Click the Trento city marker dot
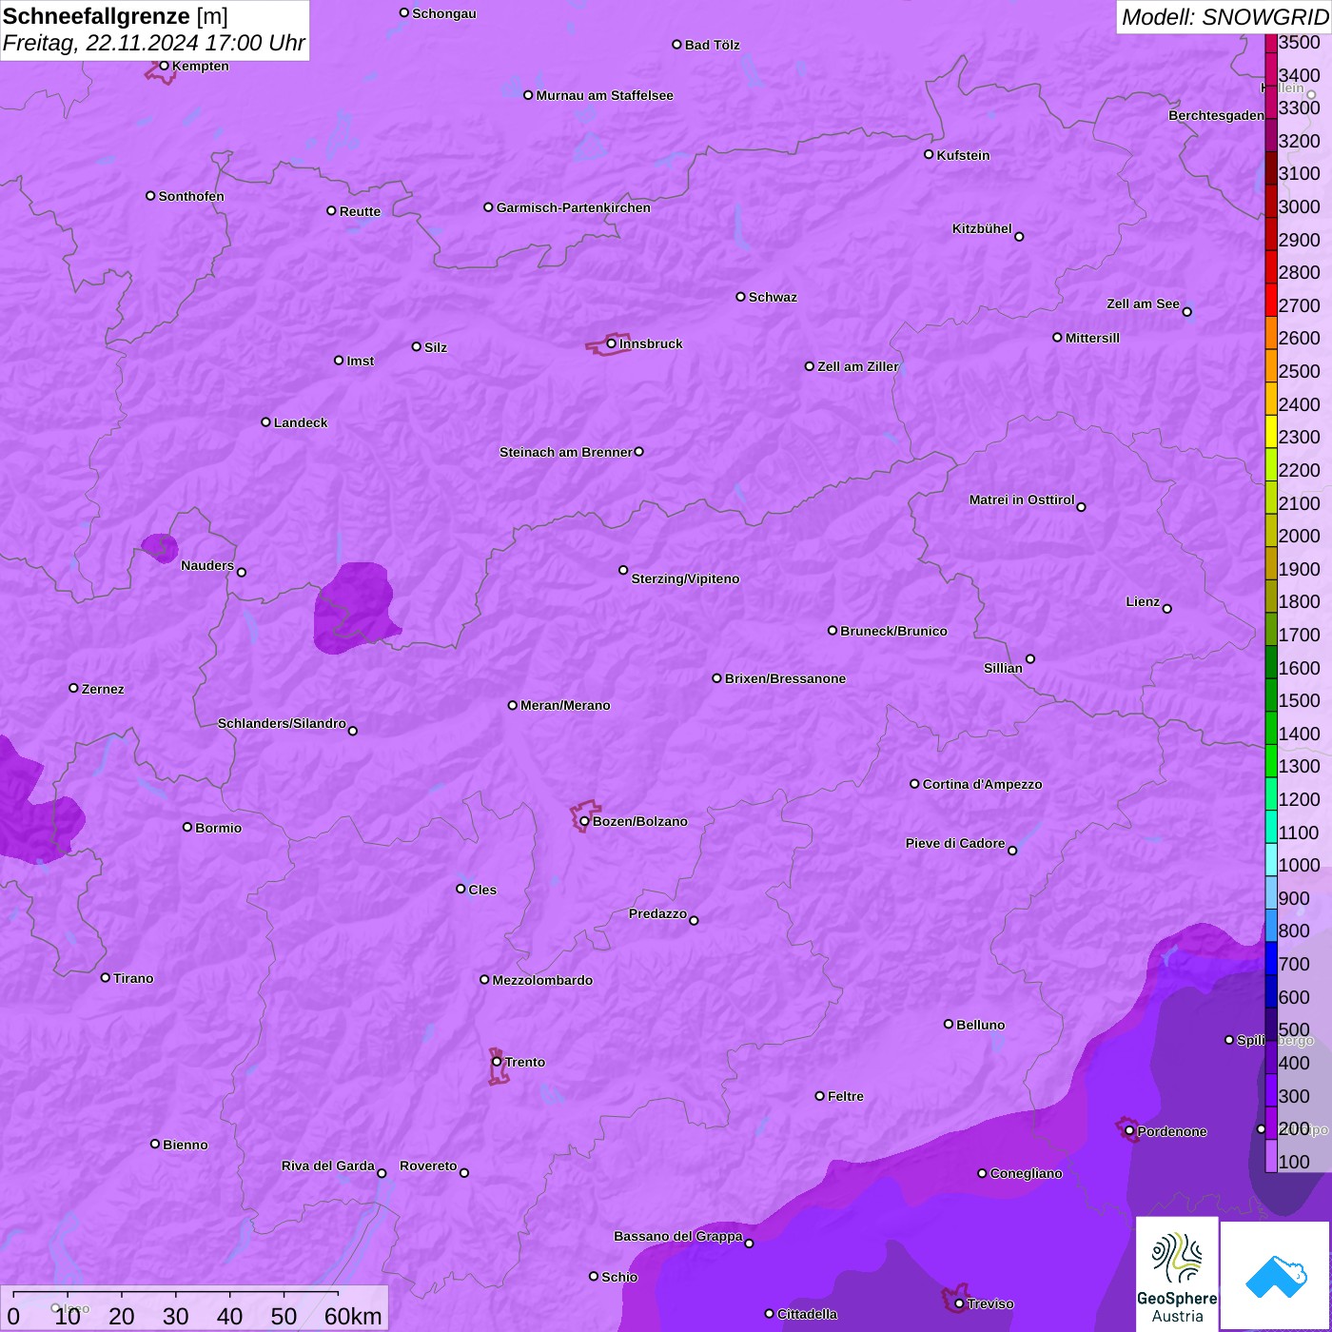Screen dimensions: 1332x1332 497,1062
